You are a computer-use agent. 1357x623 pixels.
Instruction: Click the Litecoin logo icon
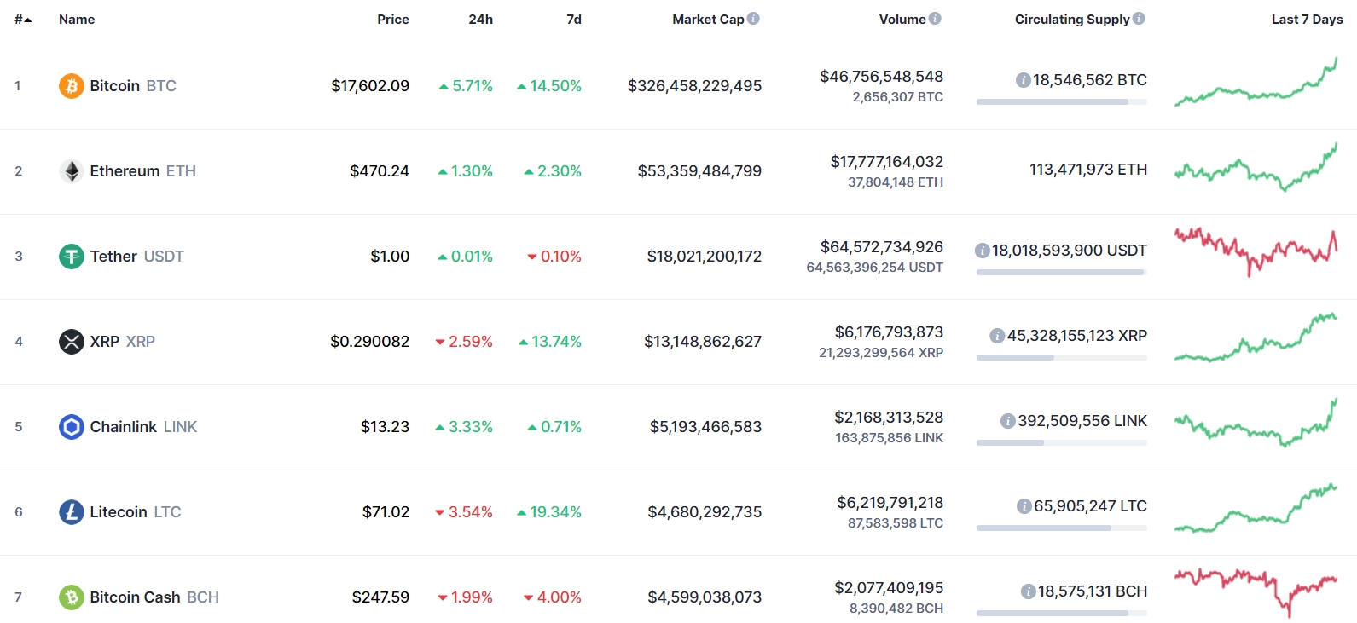click(72, 512)
